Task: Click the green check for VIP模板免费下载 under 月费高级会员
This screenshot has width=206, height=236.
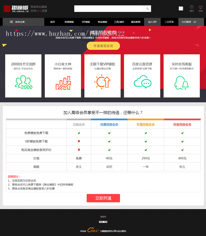Action: (109, 141)
